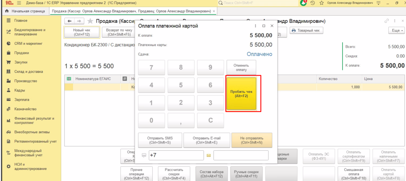
Task: Select the Не отправлять option
Action: (252, 140)
